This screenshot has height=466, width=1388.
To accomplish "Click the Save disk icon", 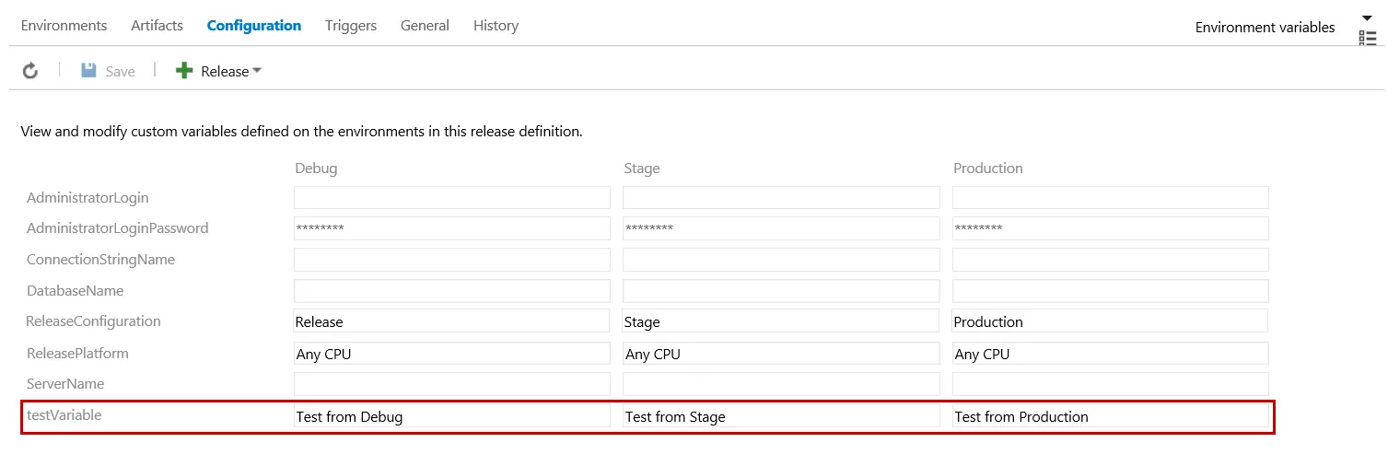I will click(x=89, y=71).
